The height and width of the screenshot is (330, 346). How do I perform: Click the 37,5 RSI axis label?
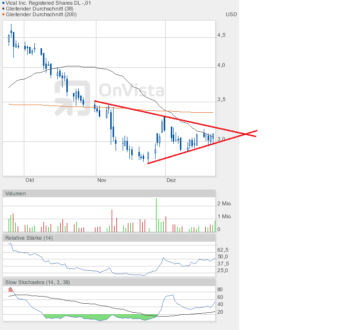(x=223, y=264)
